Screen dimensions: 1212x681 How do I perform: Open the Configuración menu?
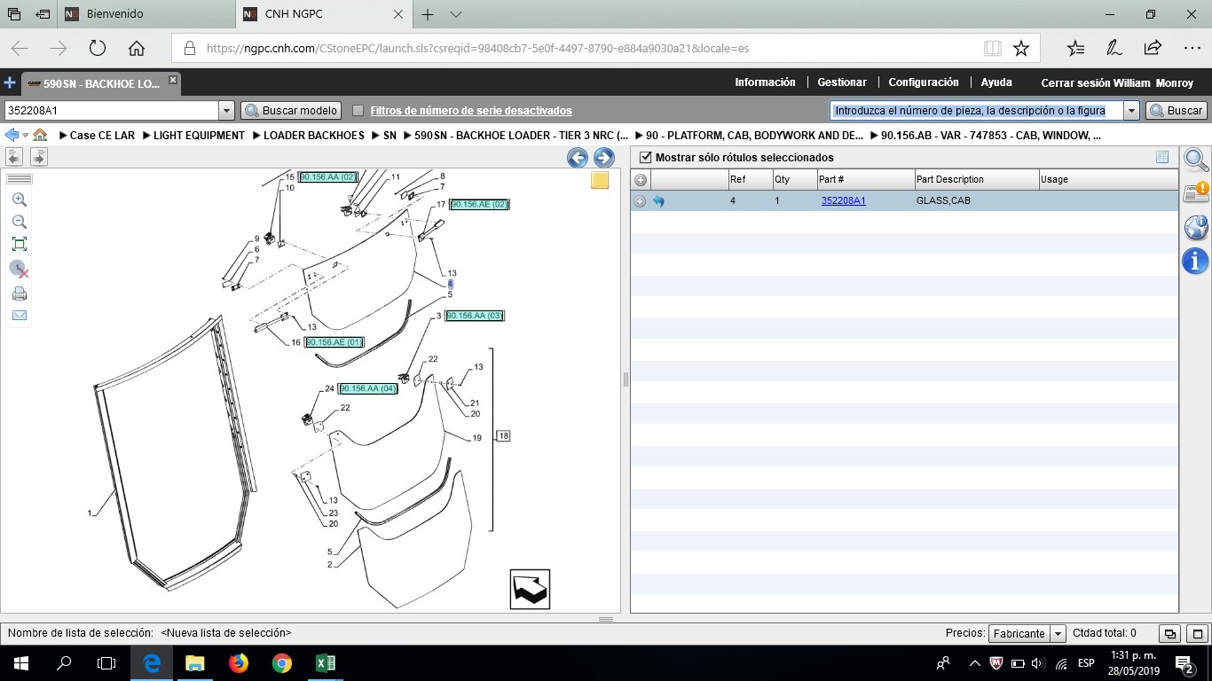click(x=924, y=82)
